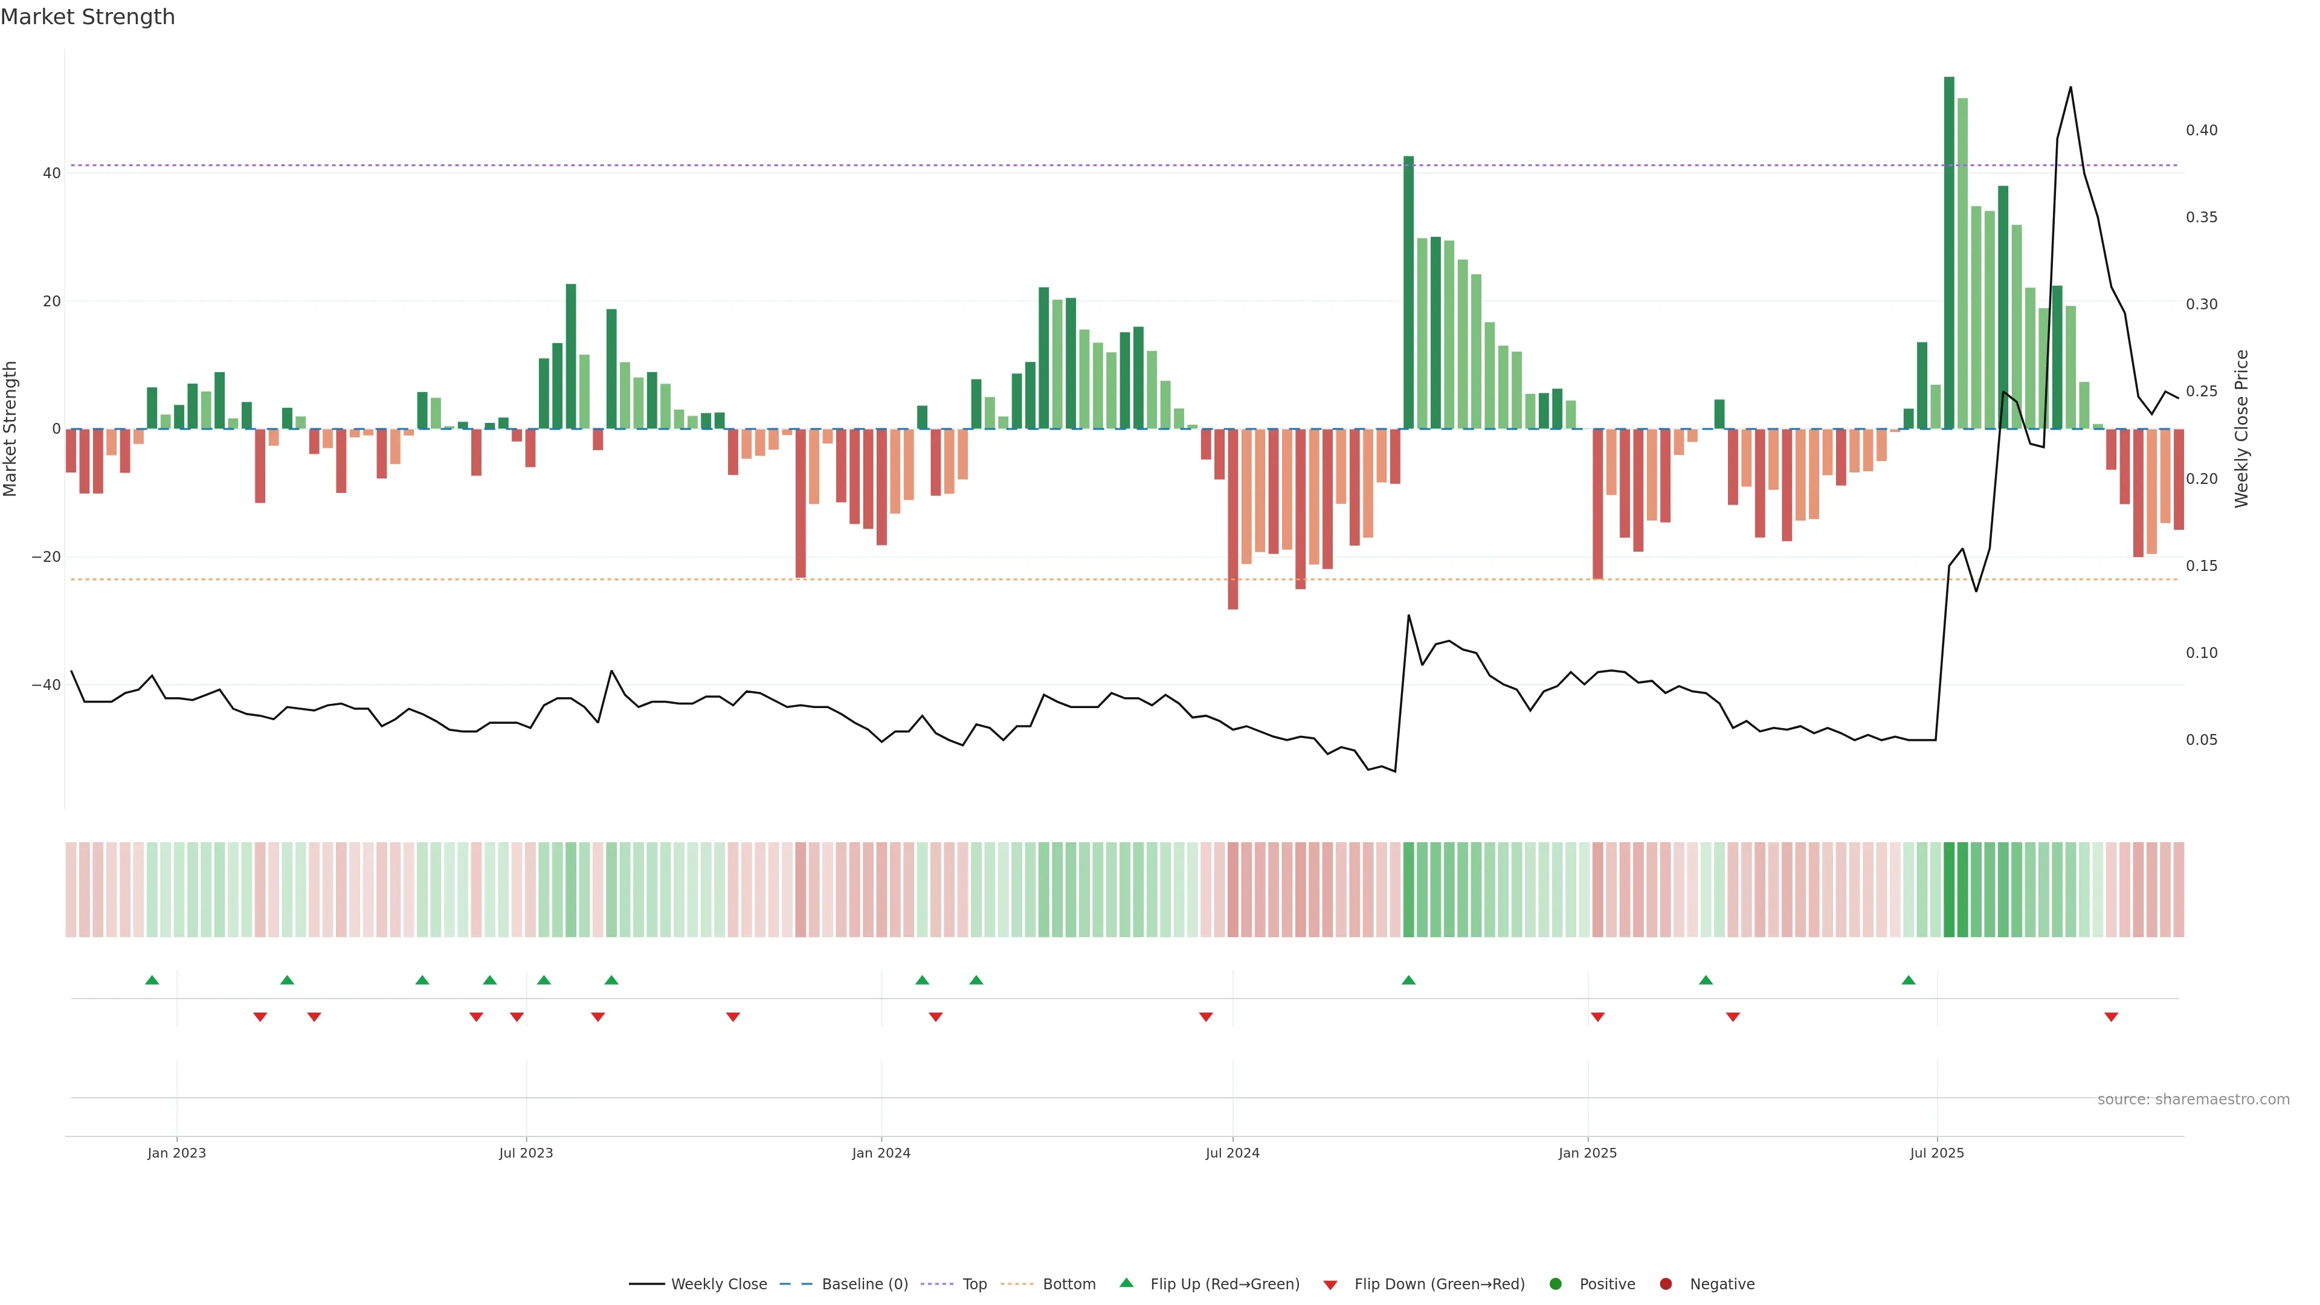The image size is (2320, 1305).
Task: Click the red flip-down triangle near Jan 2025
Action: (1597, 1017)
